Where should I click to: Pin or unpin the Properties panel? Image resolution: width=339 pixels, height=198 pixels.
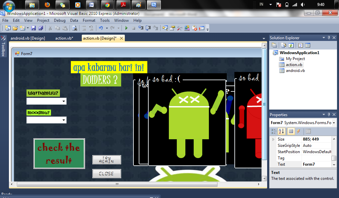point(329,115)
